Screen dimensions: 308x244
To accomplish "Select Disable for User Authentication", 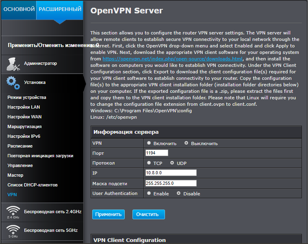I will coord(178,193).
